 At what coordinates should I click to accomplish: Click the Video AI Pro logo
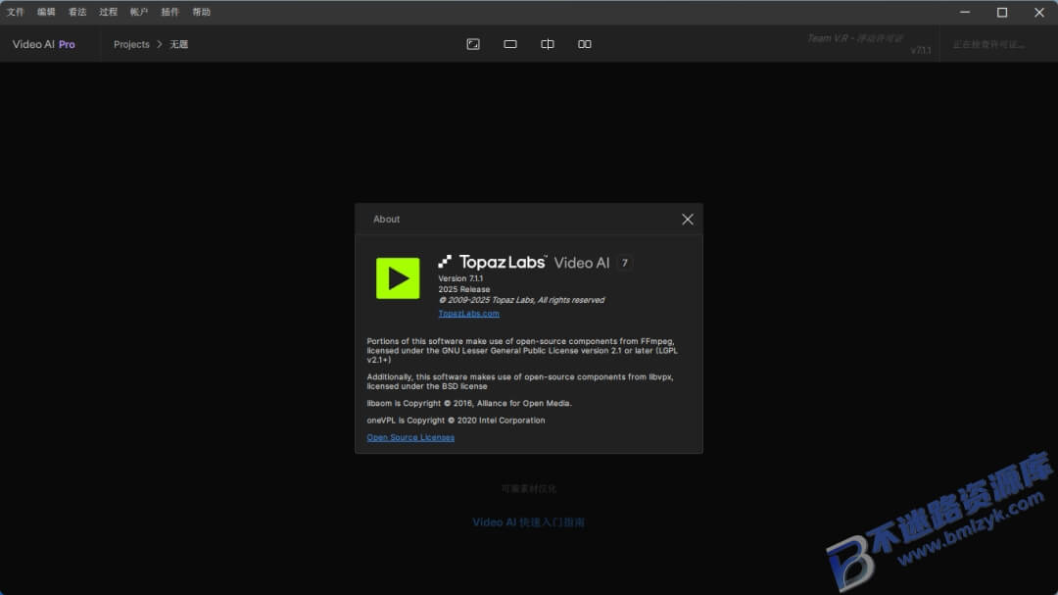(x=44, y=44)
